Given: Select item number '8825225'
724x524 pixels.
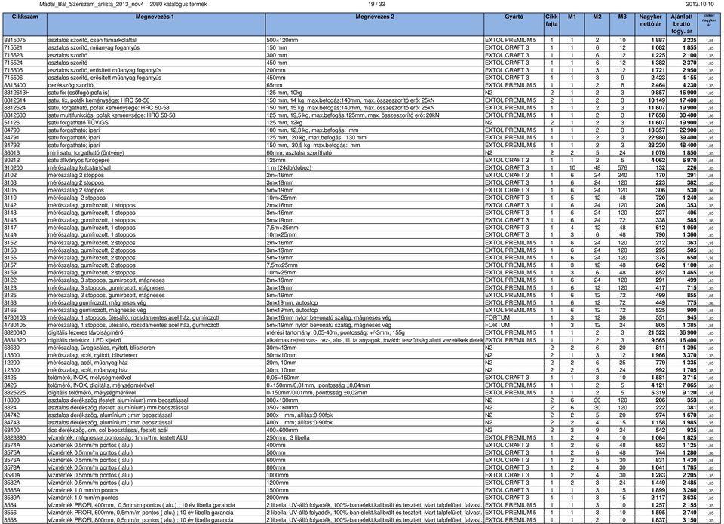Looking at the screenshot, I should tap(15, 393).
